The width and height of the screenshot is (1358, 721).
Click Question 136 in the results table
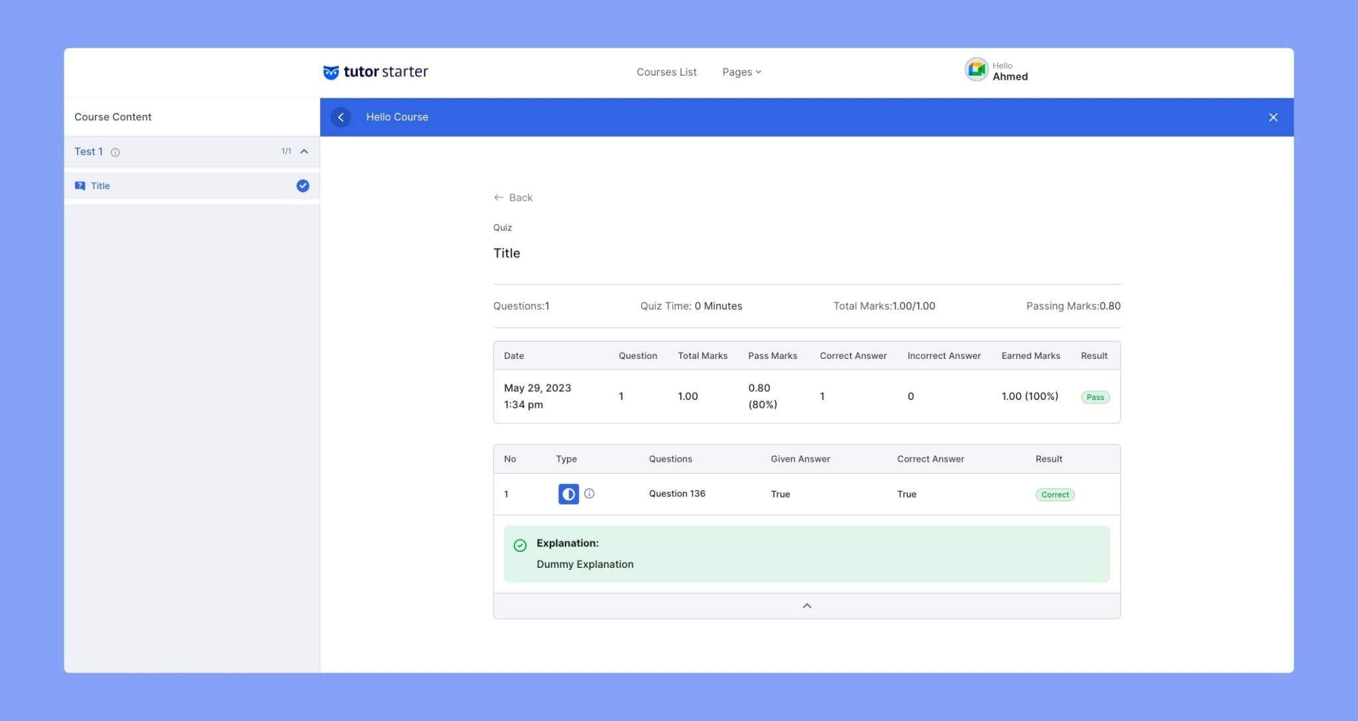tap(677, 493)
